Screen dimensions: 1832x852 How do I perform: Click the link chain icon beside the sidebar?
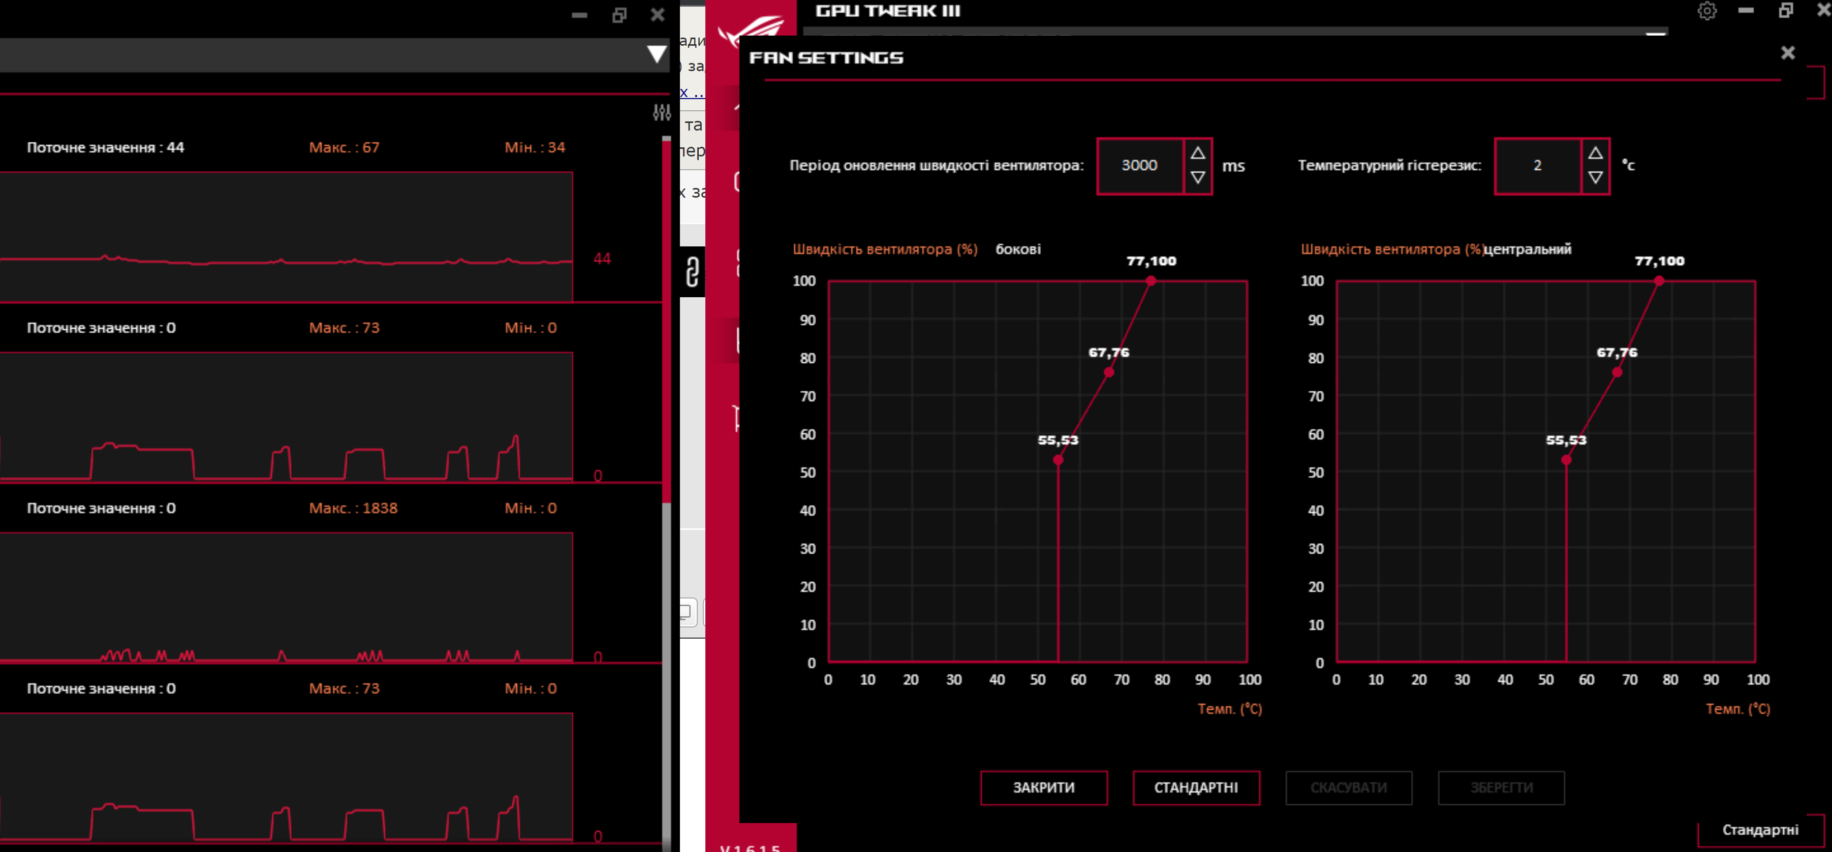pos(692,272)
